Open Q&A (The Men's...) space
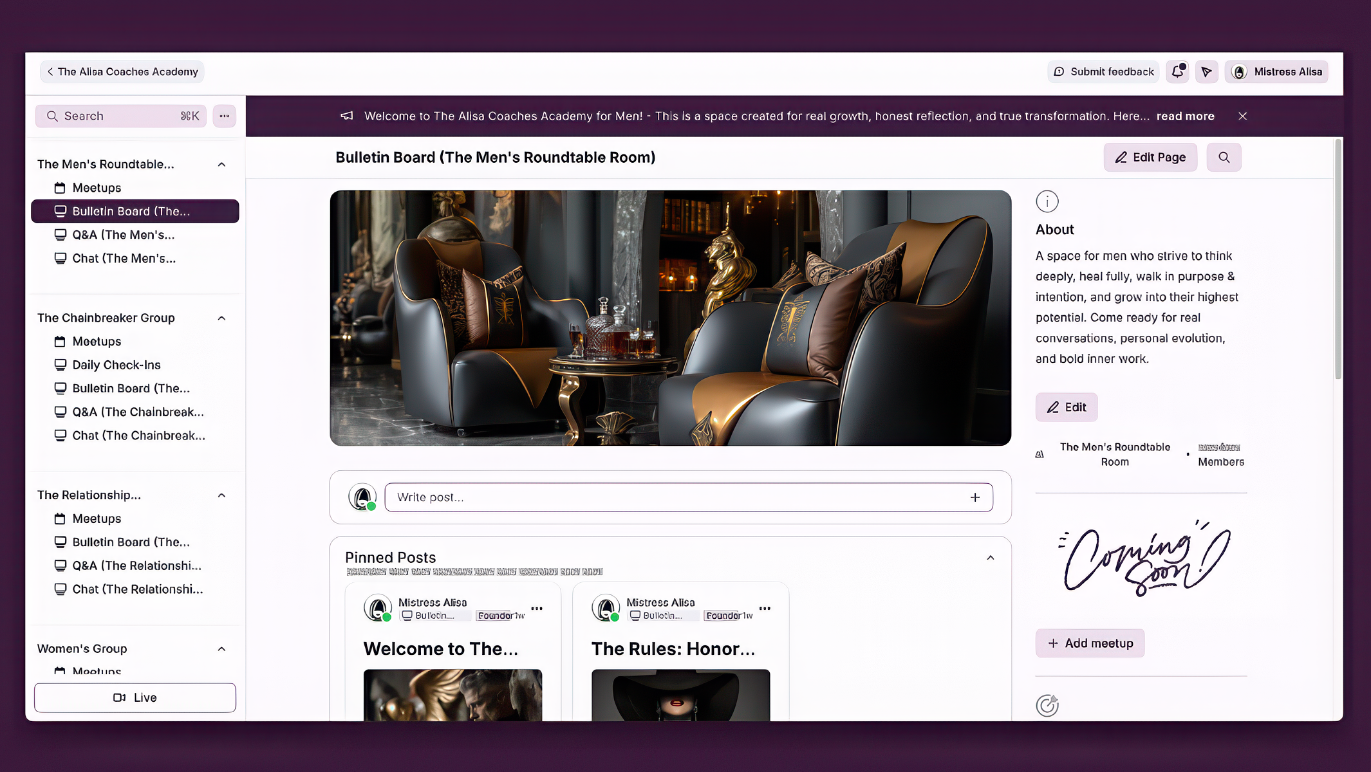 tap(123, 235)
